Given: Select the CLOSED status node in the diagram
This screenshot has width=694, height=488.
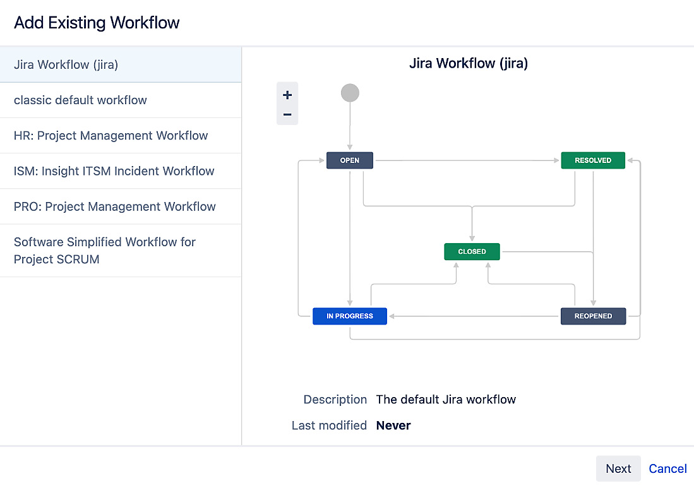Looking at the screenshot, I should click(471, 251).
